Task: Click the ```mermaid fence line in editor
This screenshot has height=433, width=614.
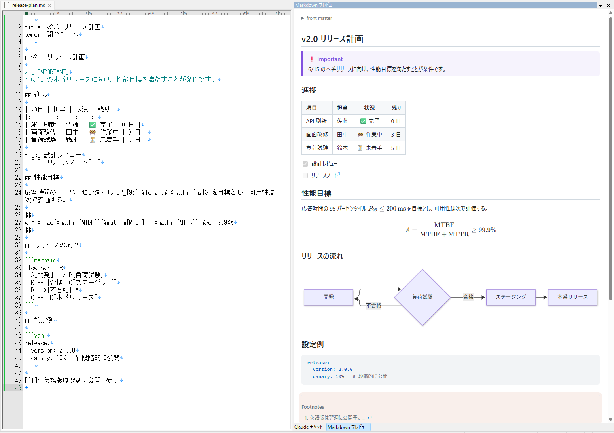Action: (x=42, y=260)
